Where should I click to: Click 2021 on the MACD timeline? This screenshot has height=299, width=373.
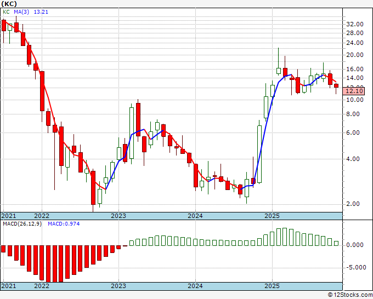9,286
